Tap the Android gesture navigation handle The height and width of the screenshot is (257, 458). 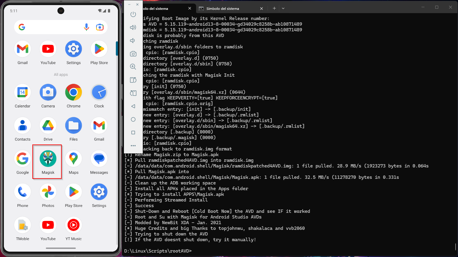[x=61, y=248]
